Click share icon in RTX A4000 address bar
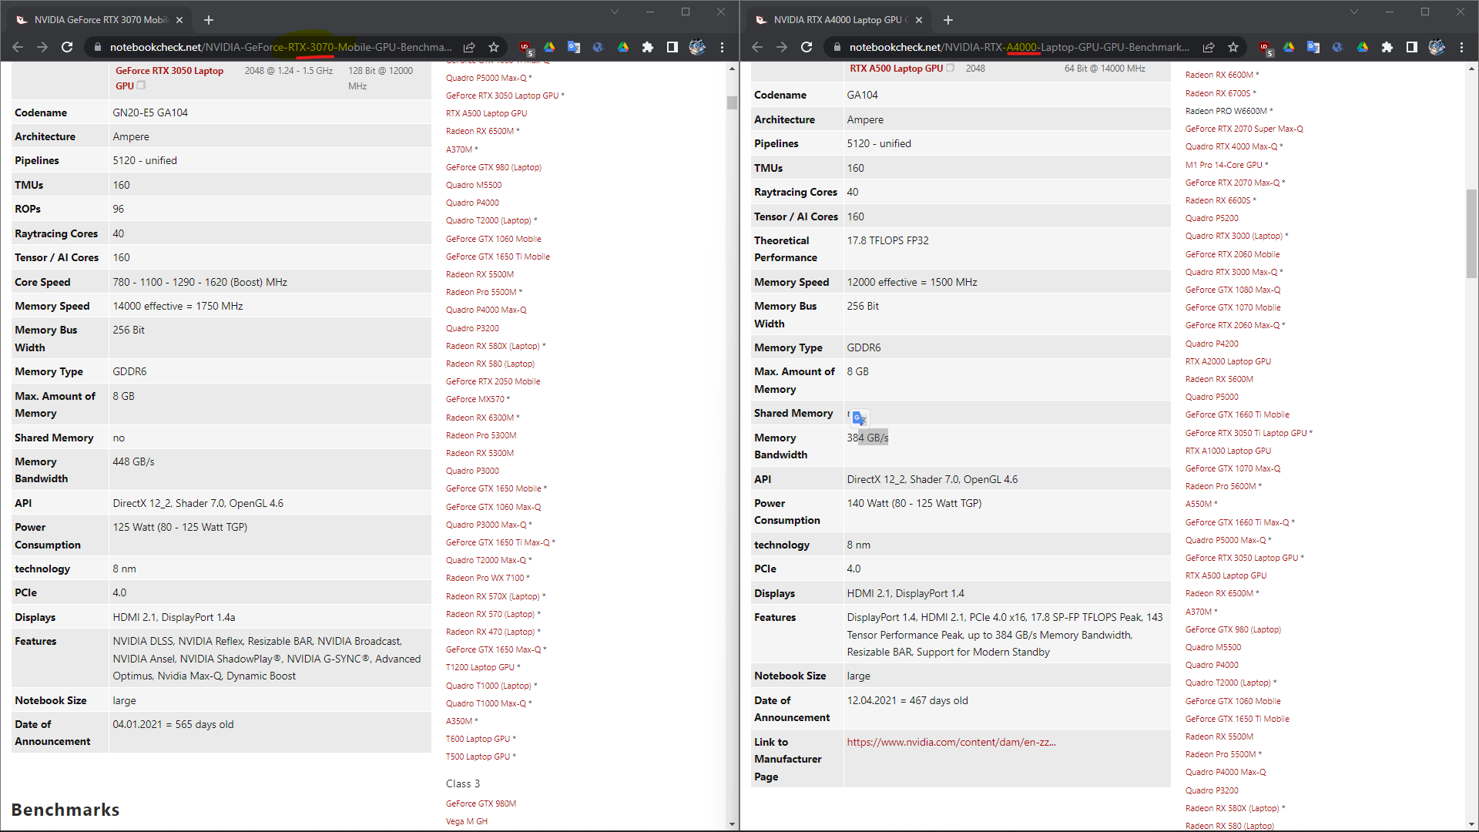Viewport: 1479px width, 832px height. 1209,48
